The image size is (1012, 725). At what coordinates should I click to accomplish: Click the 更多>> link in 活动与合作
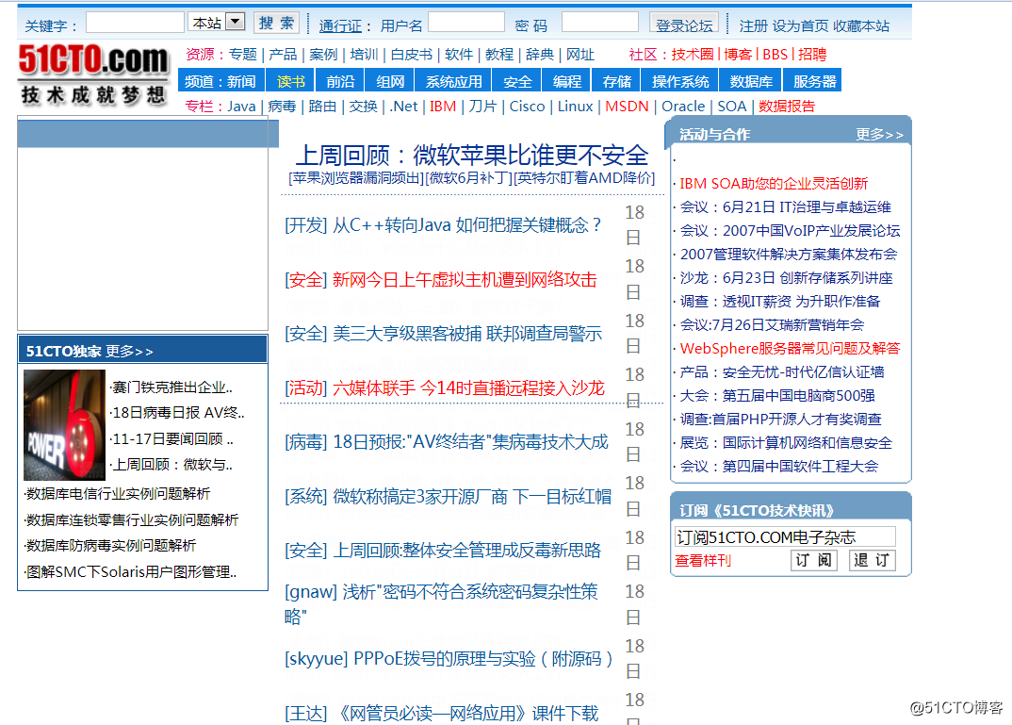(x=879, y=134)
